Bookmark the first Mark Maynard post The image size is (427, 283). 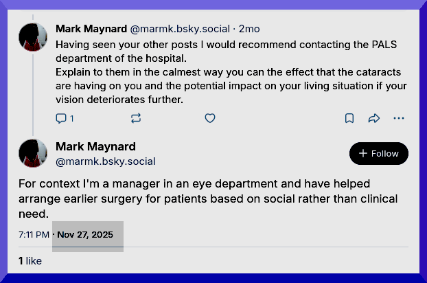[349, 118]
